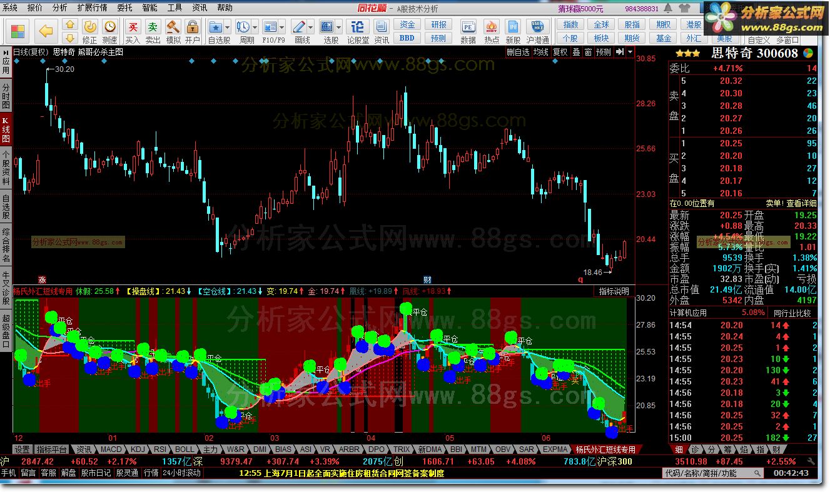Click 指标说明 indicator description

[x=614, y=291]
